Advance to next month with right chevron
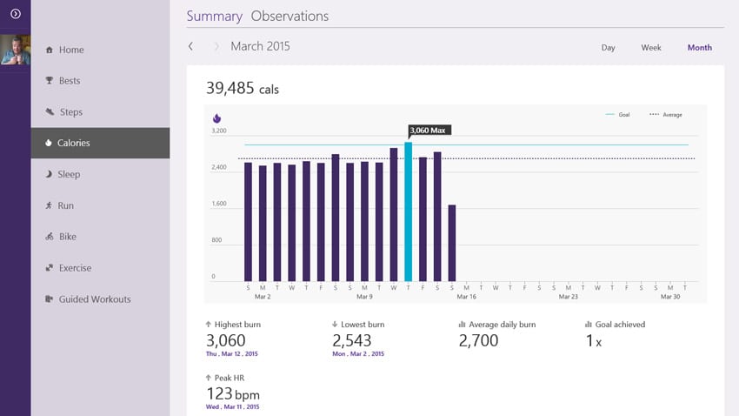The image size is (739, 416). click(x=216, y=46)
